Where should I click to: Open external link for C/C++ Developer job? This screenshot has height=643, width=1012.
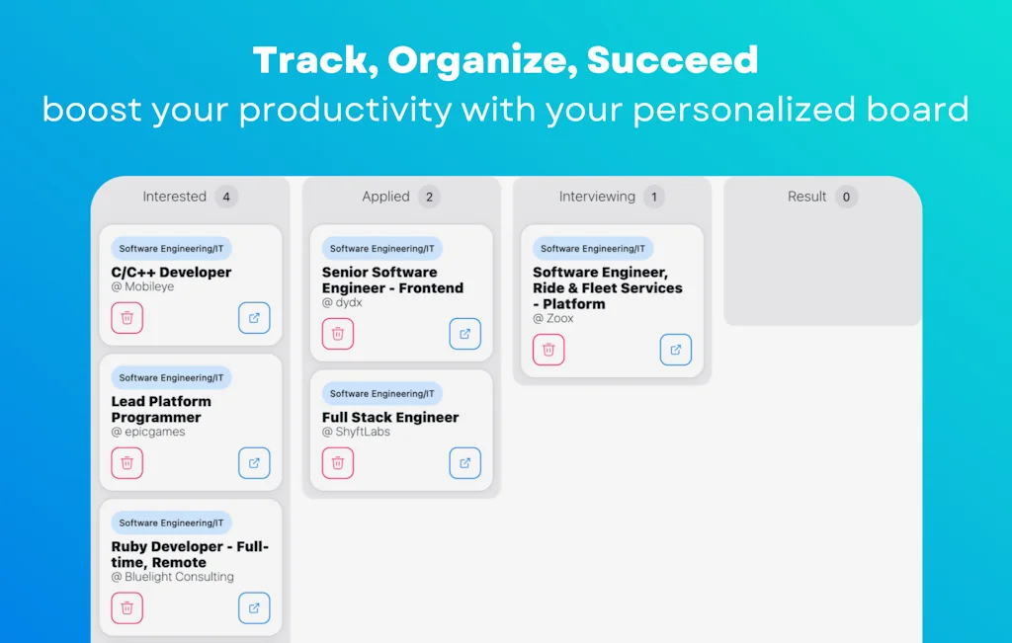[x=254, y=318]
